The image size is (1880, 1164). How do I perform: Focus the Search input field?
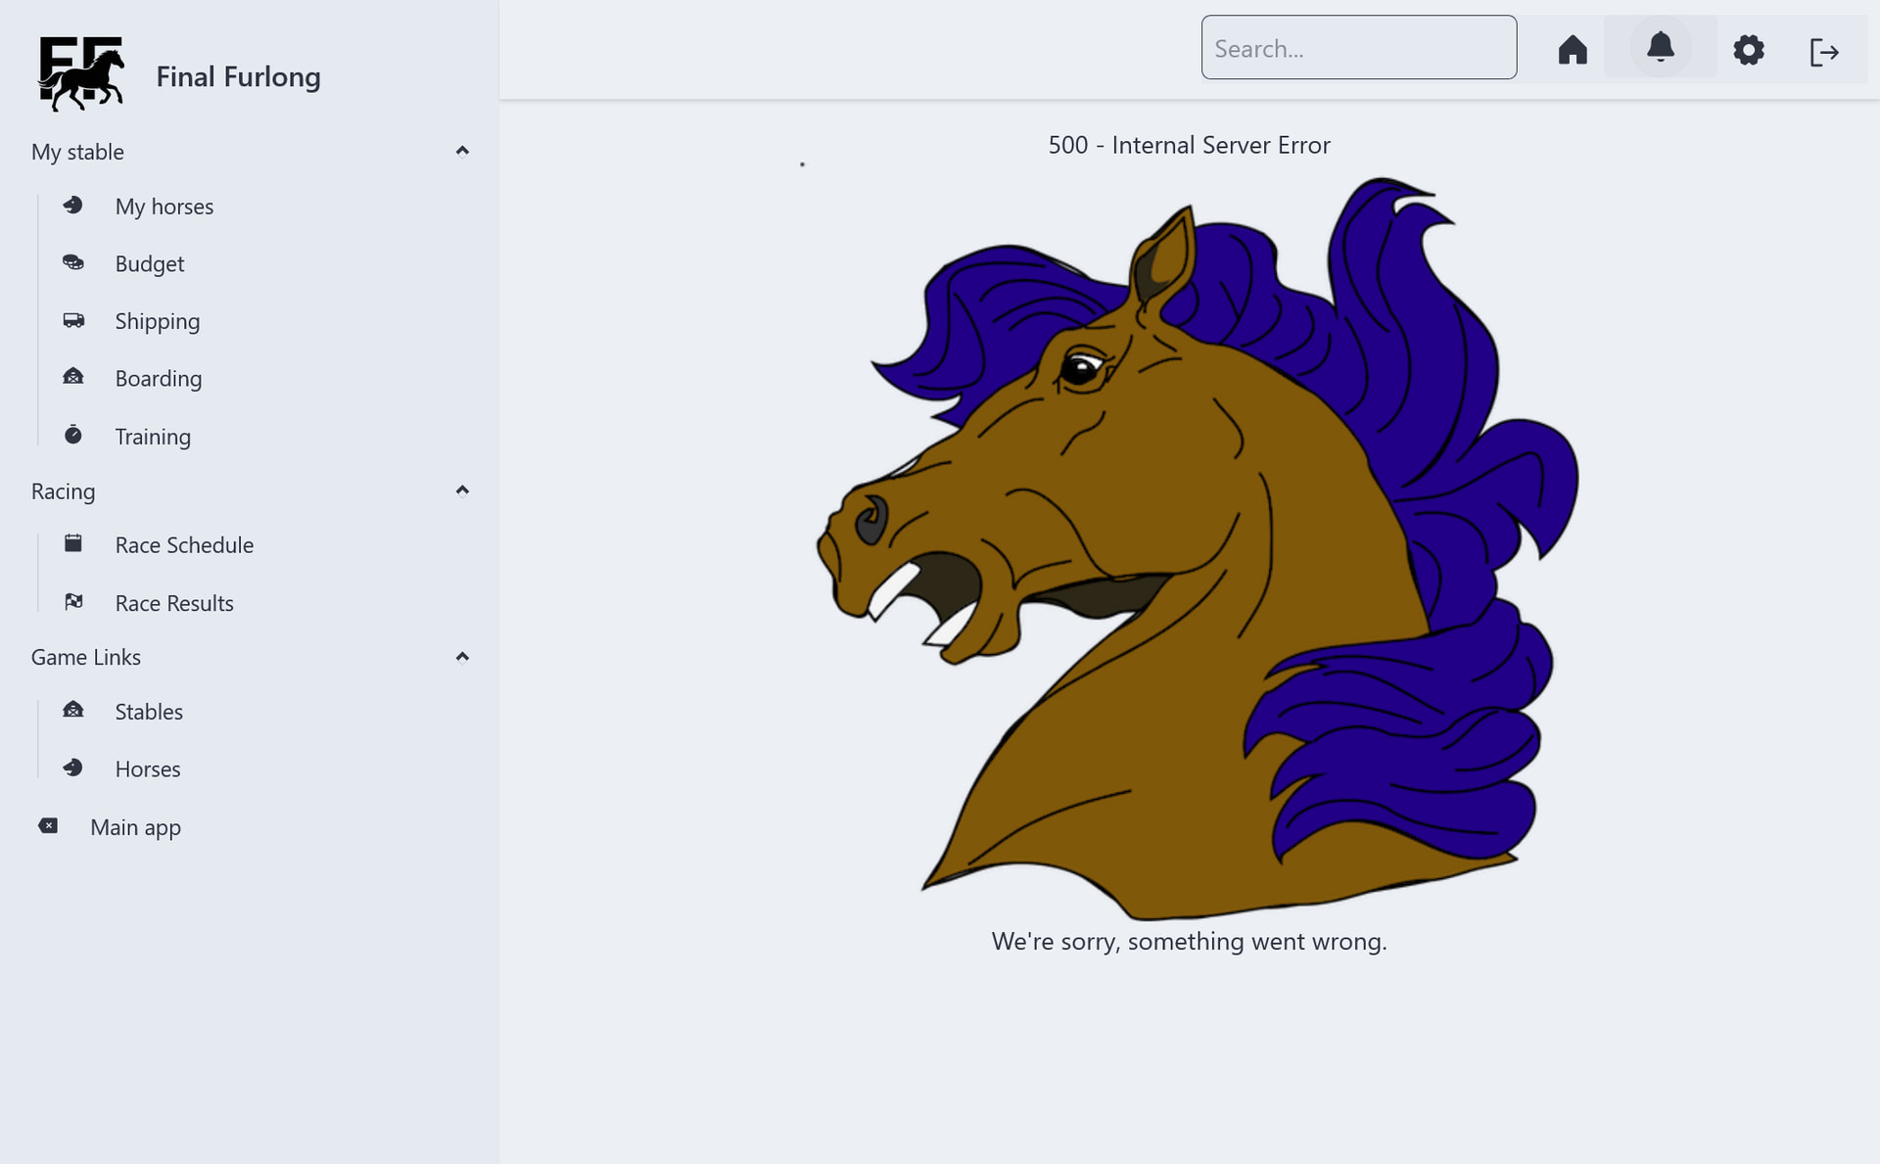point(1358,48)
